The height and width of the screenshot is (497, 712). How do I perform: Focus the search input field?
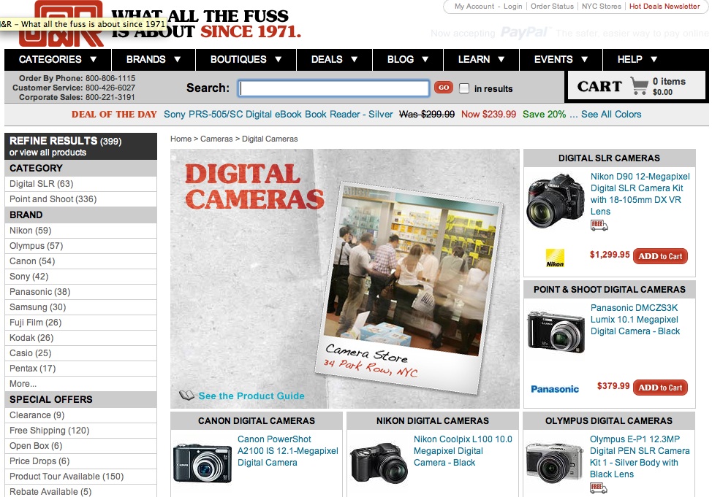pos(334,88)
